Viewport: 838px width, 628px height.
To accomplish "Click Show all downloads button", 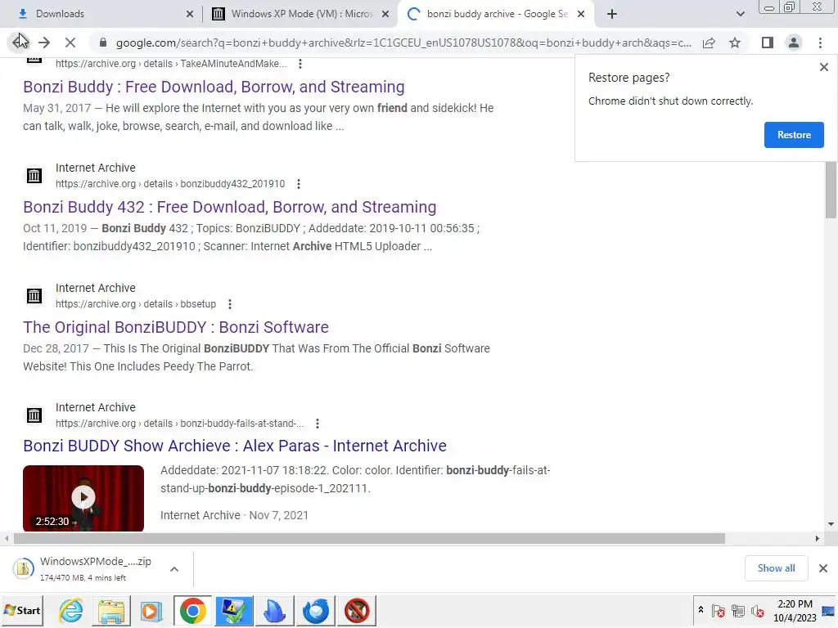I will 776,568.
